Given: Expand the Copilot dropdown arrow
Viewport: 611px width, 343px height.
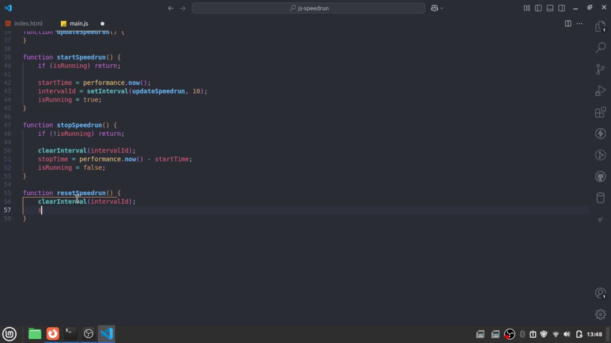Looking at the screenshot, I should (x=442, y=8).
